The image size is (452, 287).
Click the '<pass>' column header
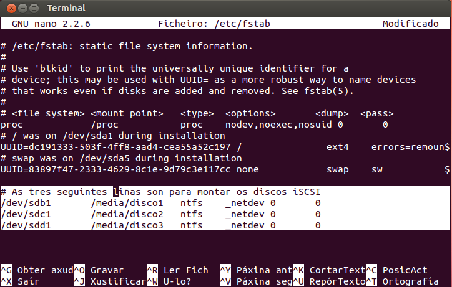[376, 113]
